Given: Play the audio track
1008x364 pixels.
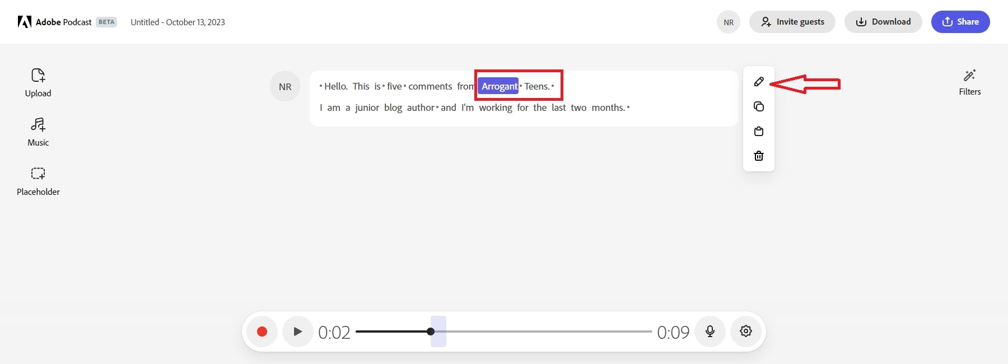Looking at the screenshot, I should (x=298, y=332).
